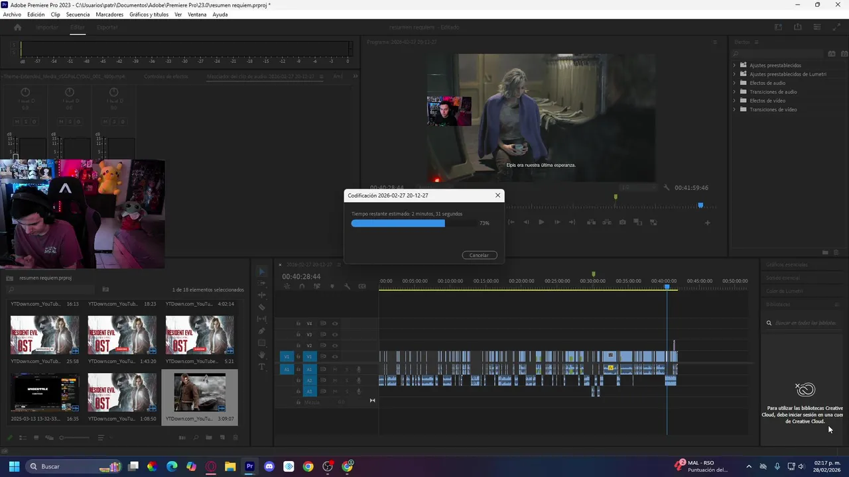Toggle timeline snapping magnet icon
Viewport: 849px width, 477px height.
tap(302, 286)
